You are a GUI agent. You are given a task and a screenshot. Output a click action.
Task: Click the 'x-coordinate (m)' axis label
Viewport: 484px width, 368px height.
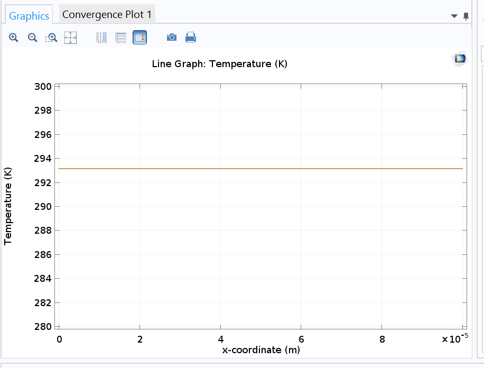pyautogui.click(x=262, y=349)
